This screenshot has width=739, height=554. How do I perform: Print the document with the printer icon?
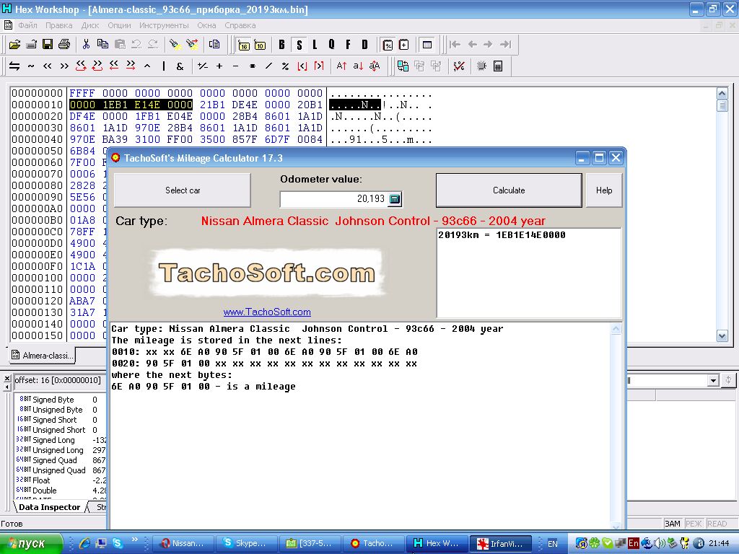(x=64, y=45)
